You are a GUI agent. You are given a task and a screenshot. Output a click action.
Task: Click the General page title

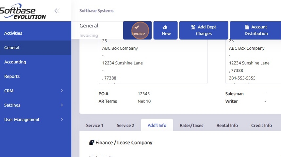tap(89, 26)
